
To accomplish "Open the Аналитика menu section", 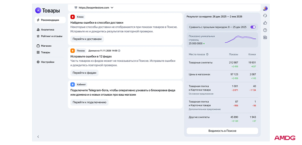I will 47,30.
